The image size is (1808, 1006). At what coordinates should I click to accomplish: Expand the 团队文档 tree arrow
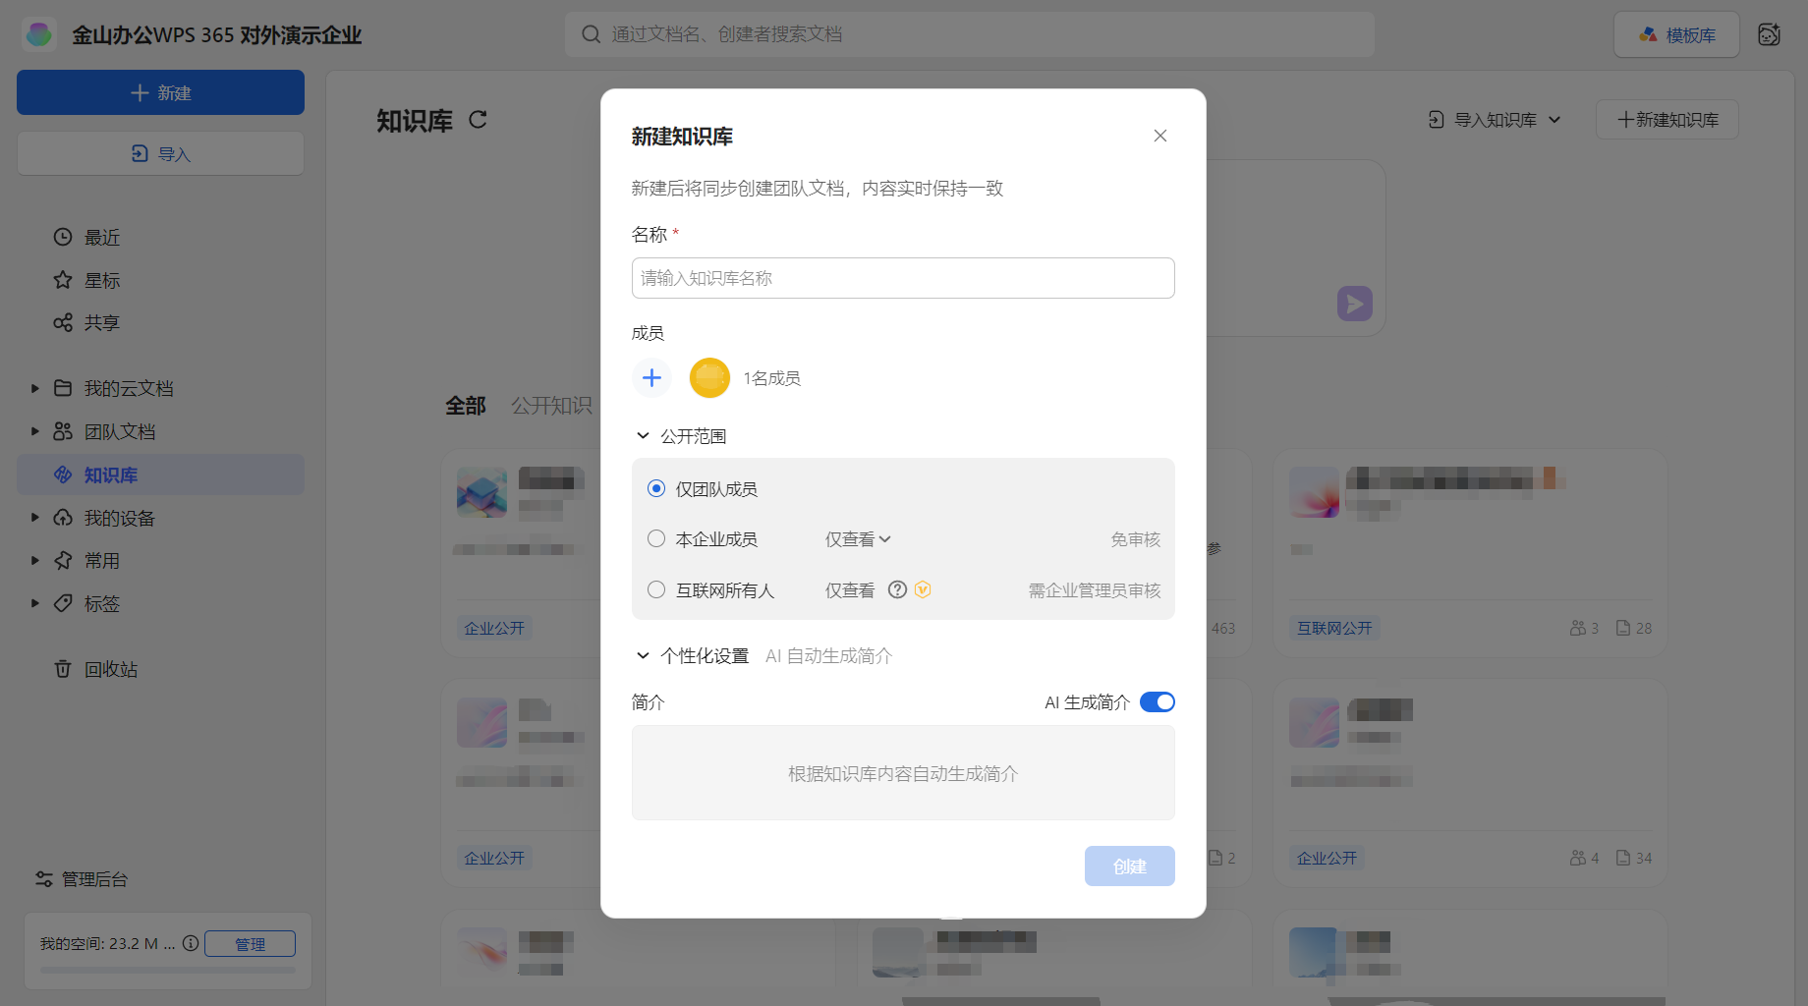click(x=34, y=431)
